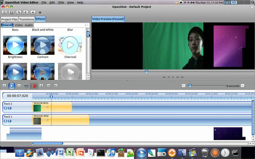Open iTunes from the dock
Screen dimensions: 255x159
(x=111, y=153)
